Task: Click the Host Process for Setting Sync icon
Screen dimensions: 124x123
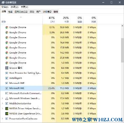Action: [7, 73]
